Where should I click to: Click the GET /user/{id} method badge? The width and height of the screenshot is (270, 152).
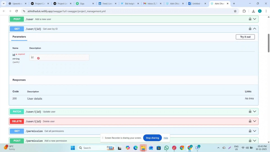click(x=17, y=29)
